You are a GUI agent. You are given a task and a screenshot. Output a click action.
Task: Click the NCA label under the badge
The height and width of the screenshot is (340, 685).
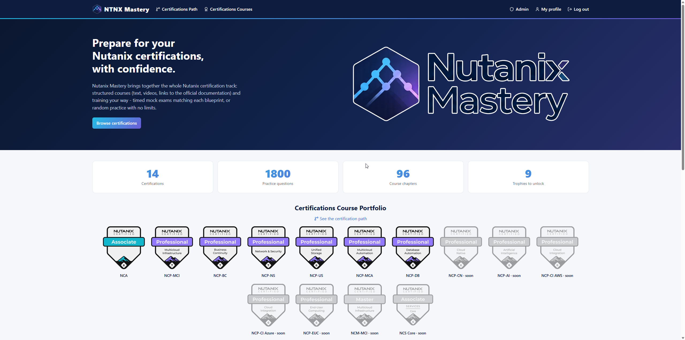tap(124, 276)
